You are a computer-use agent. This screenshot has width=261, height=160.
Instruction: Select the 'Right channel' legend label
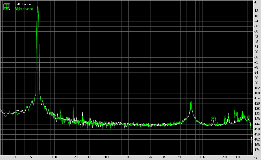point(24,9)
